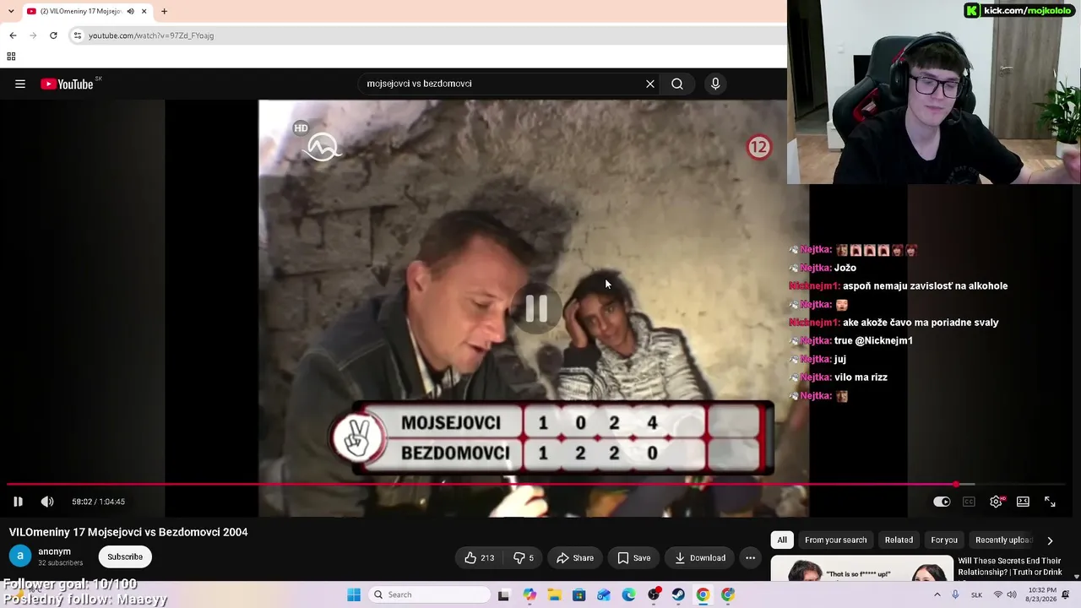Select the All filter chip

pos(782,540)
